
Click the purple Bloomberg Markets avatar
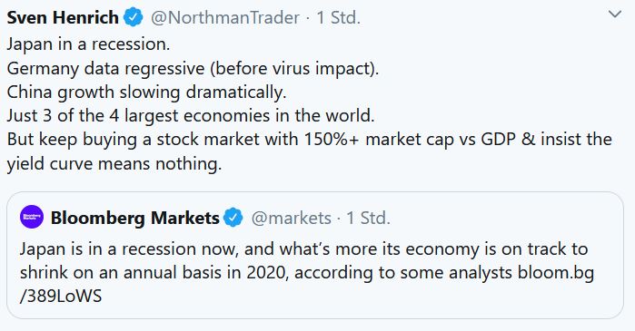32,217
